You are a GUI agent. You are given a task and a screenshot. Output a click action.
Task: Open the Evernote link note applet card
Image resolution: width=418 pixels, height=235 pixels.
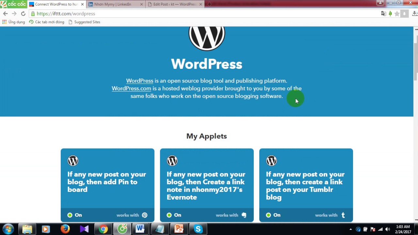pos(207,185)
